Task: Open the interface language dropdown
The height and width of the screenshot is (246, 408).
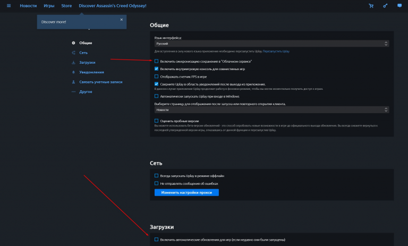Action: pyautogui.click(x=271, y=44)
